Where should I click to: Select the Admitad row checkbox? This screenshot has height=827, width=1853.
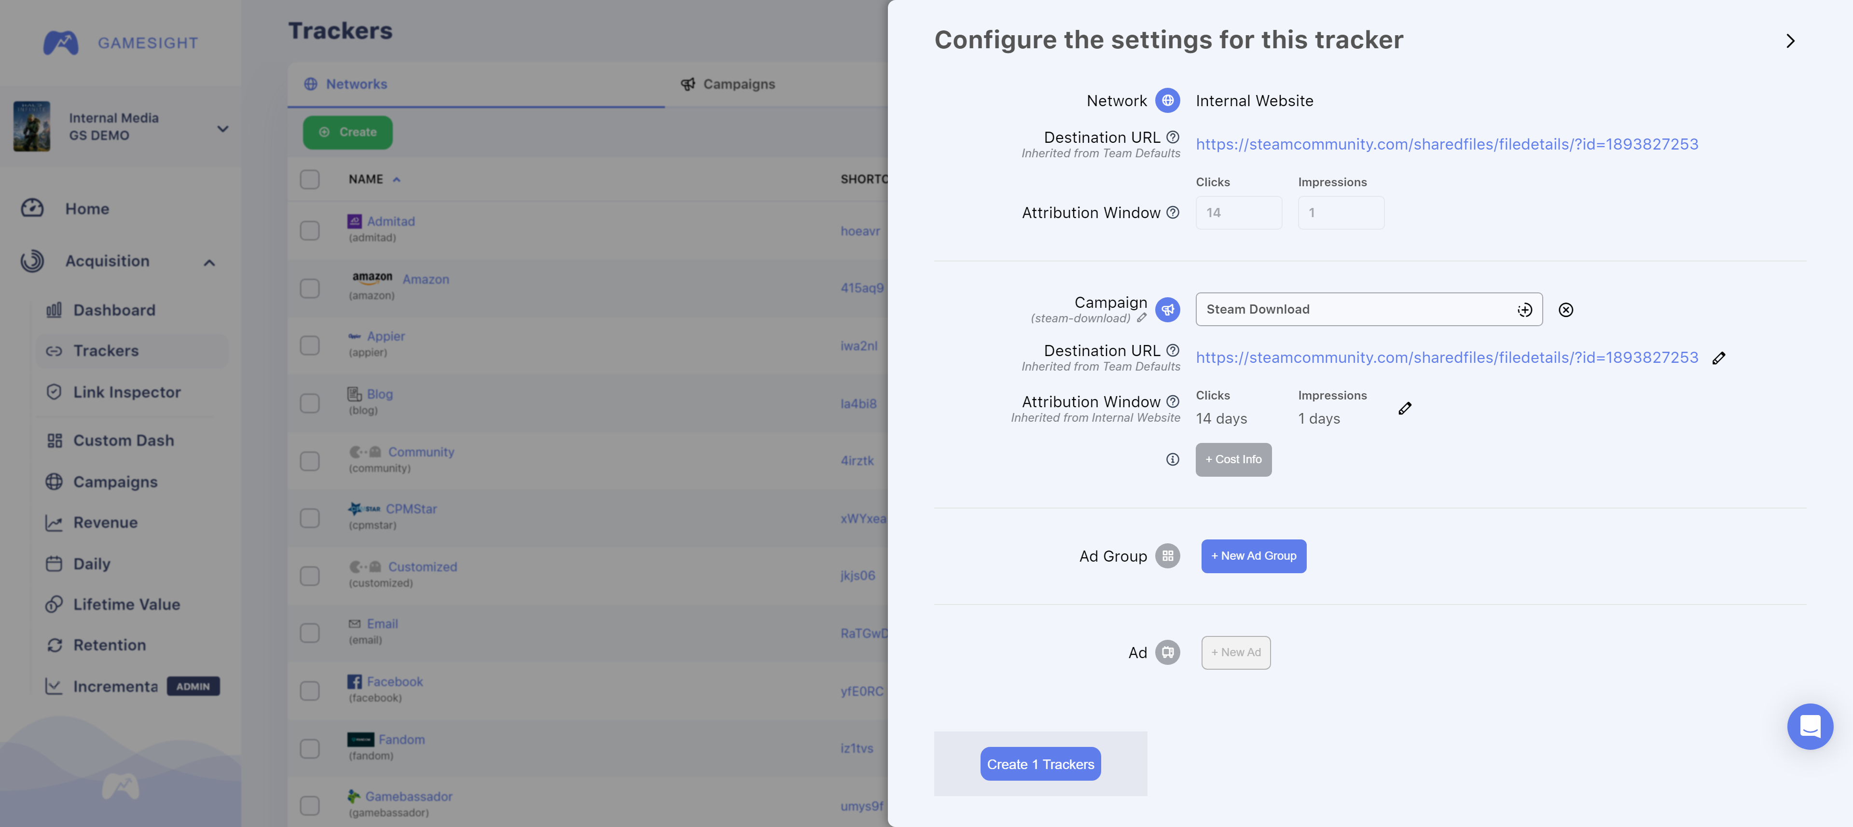point(309,230)
